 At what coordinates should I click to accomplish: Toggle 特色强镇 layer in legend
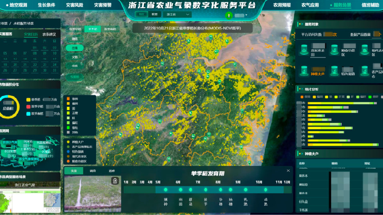coord(68,152)
